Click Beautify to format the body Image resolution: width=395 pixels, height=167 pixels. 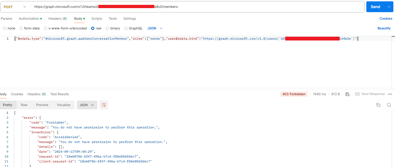pos(384,28)
